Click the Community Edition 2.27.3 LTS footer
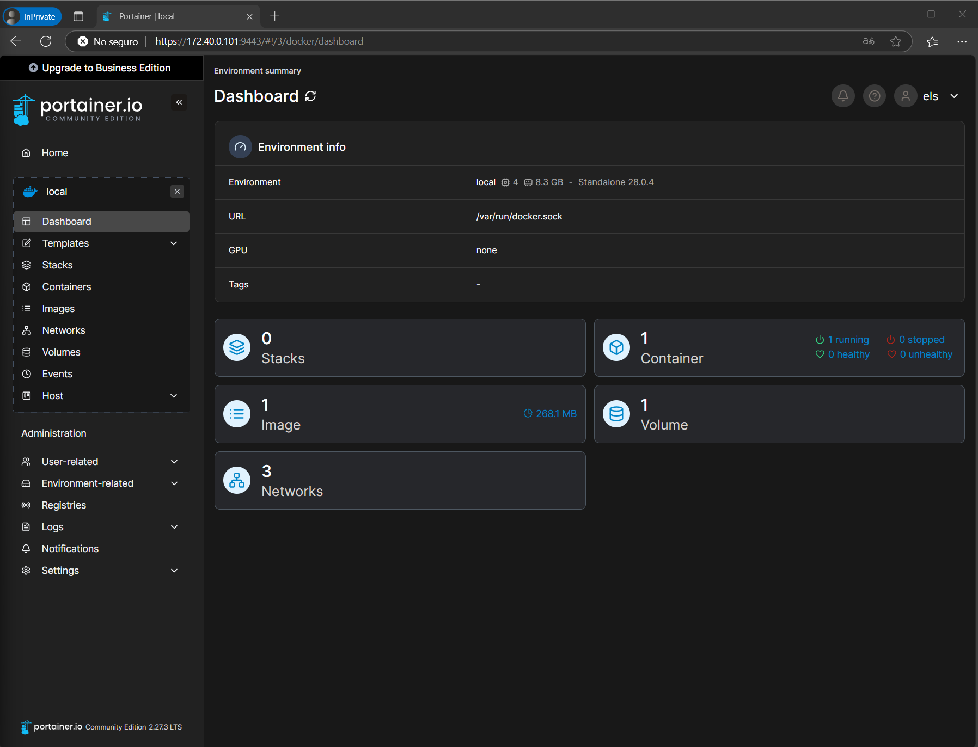Screen dimensions: 978x747 (x=133, y=727)
